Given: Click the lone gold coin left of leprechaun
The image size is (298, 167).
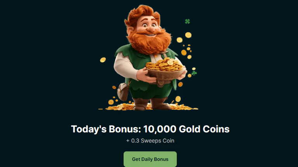Looking at the screenshot, I should coord(103,60).
